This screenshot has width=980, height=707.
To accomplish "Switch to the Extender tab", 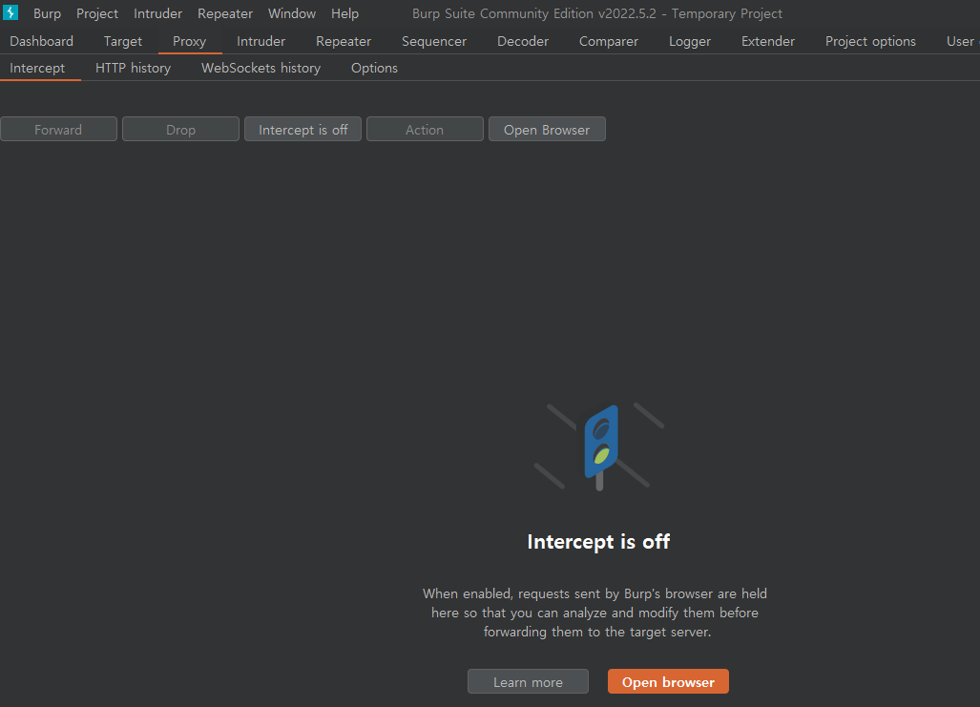I will (767, 41).
